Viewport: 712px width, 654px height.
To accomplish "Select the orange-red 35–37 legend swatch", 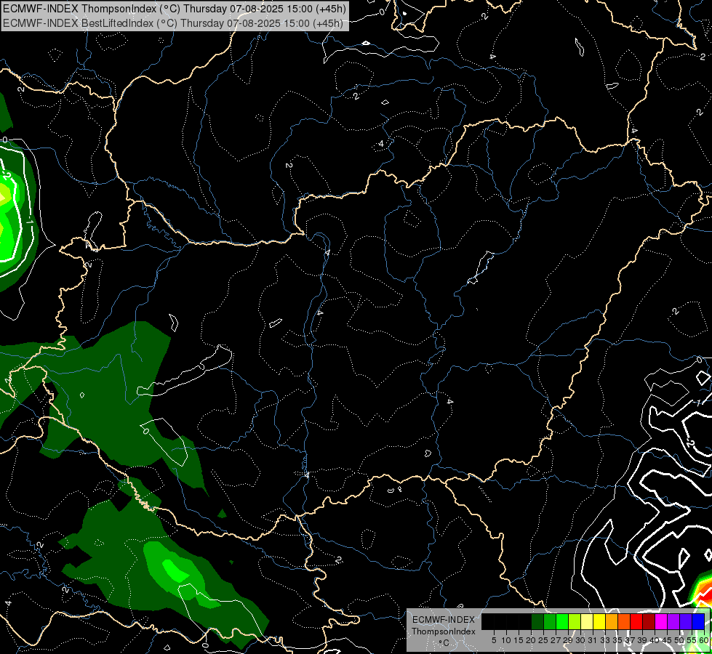I will point(624,621).
